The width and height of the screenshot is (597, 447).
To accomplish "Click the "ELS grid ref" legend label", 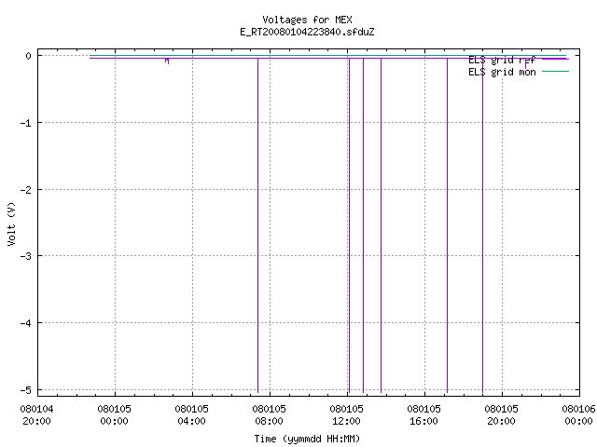I will 502,60.
